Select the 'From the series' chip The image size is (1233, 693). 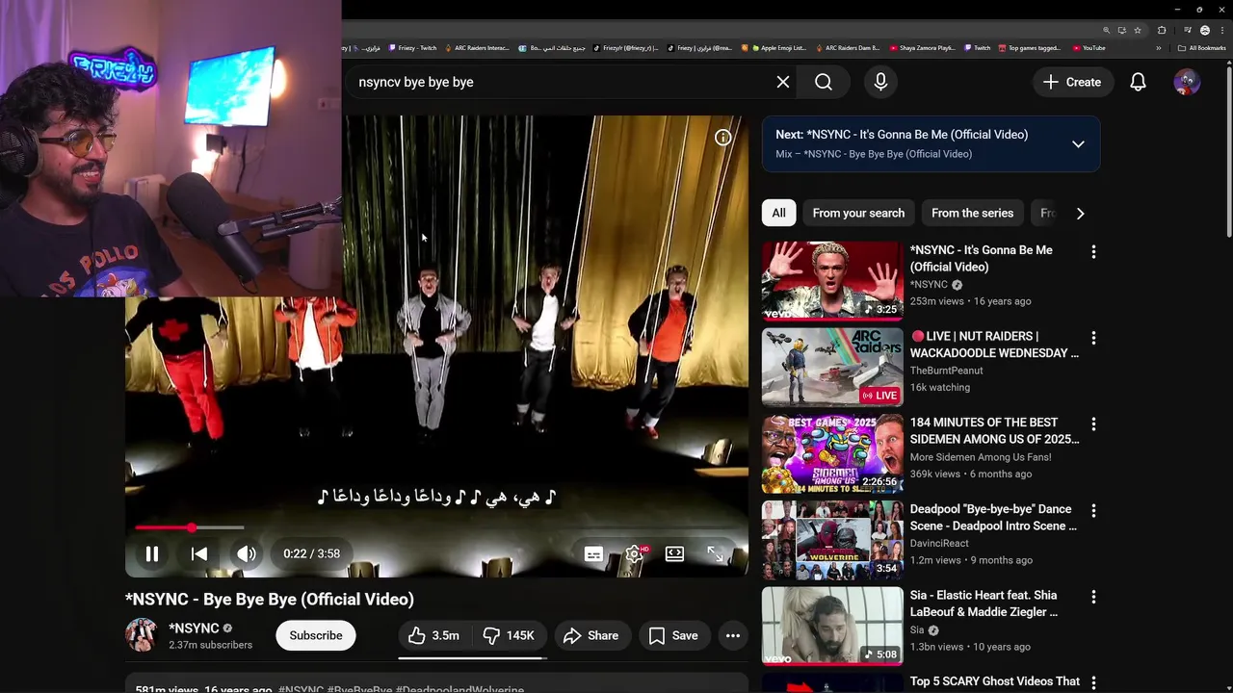(x=972, y=213)
